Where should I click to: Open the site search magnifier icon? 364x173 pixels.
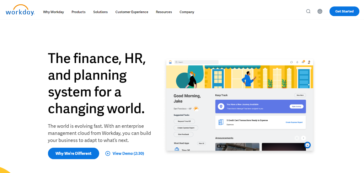(x=308, y=11)
